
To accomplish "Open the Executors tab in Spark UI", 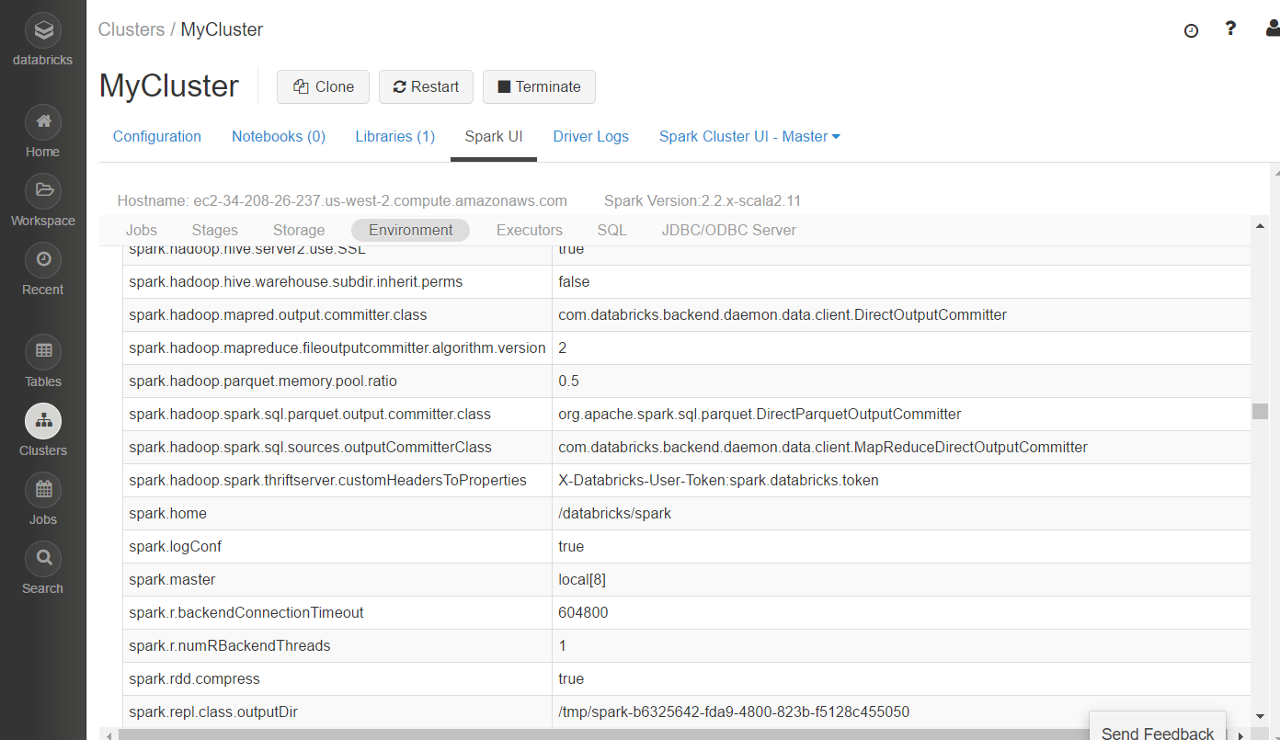I will pos(530,230).
